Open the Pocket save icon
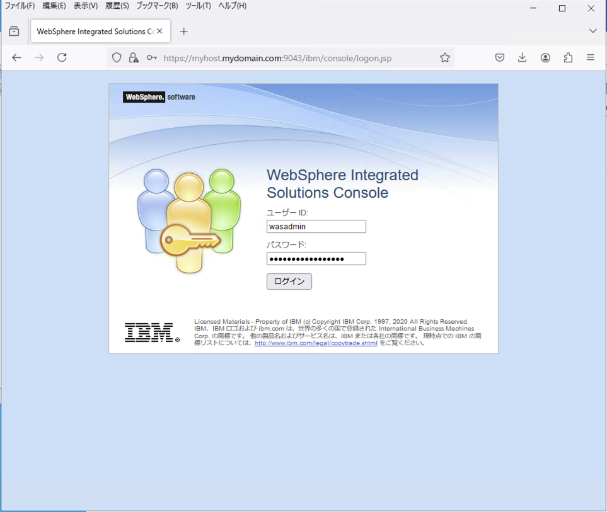The image size is (607, 512). [x=500, y=58]
